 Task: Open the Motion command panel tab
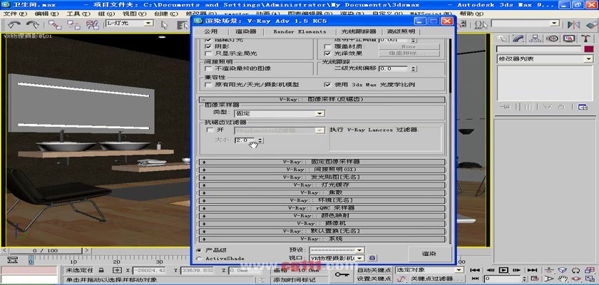point(552,38)
